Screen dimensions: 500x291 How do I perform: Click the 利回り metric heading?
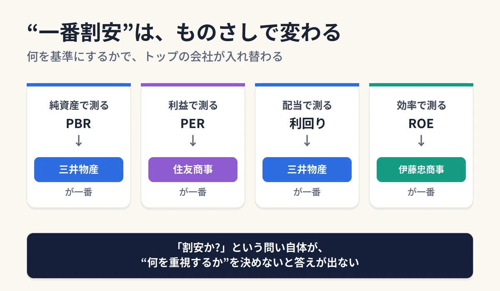pos(307,123)
